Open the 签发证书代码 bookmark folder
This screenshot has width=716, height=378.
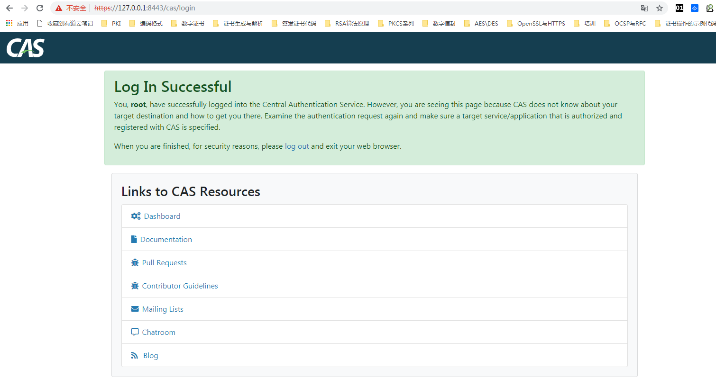[x=294, y=23]
